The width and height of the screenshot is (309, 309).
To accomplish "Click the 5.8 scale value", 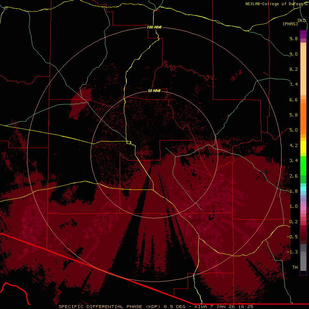I will (x=294, y=115).
